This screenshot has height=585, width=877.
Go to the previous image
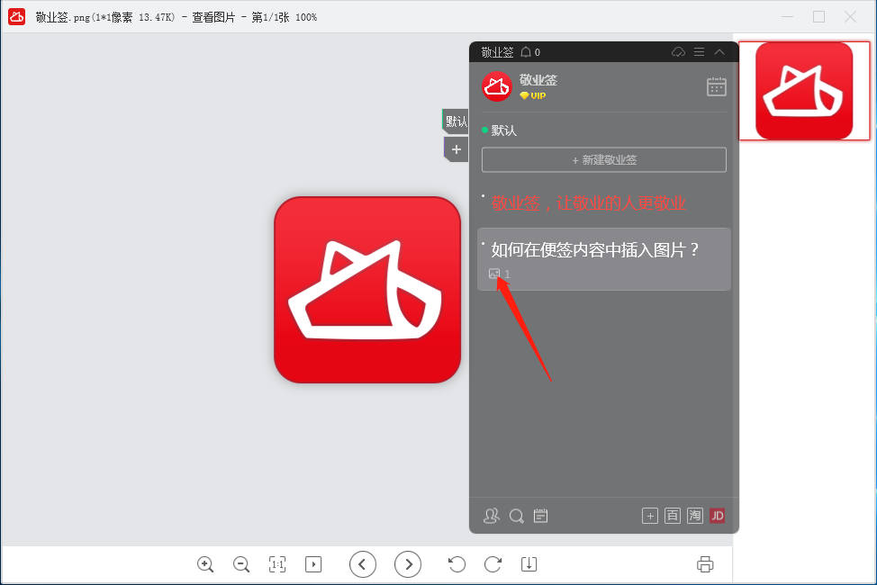pyautogui.click(x=363, y=564)
